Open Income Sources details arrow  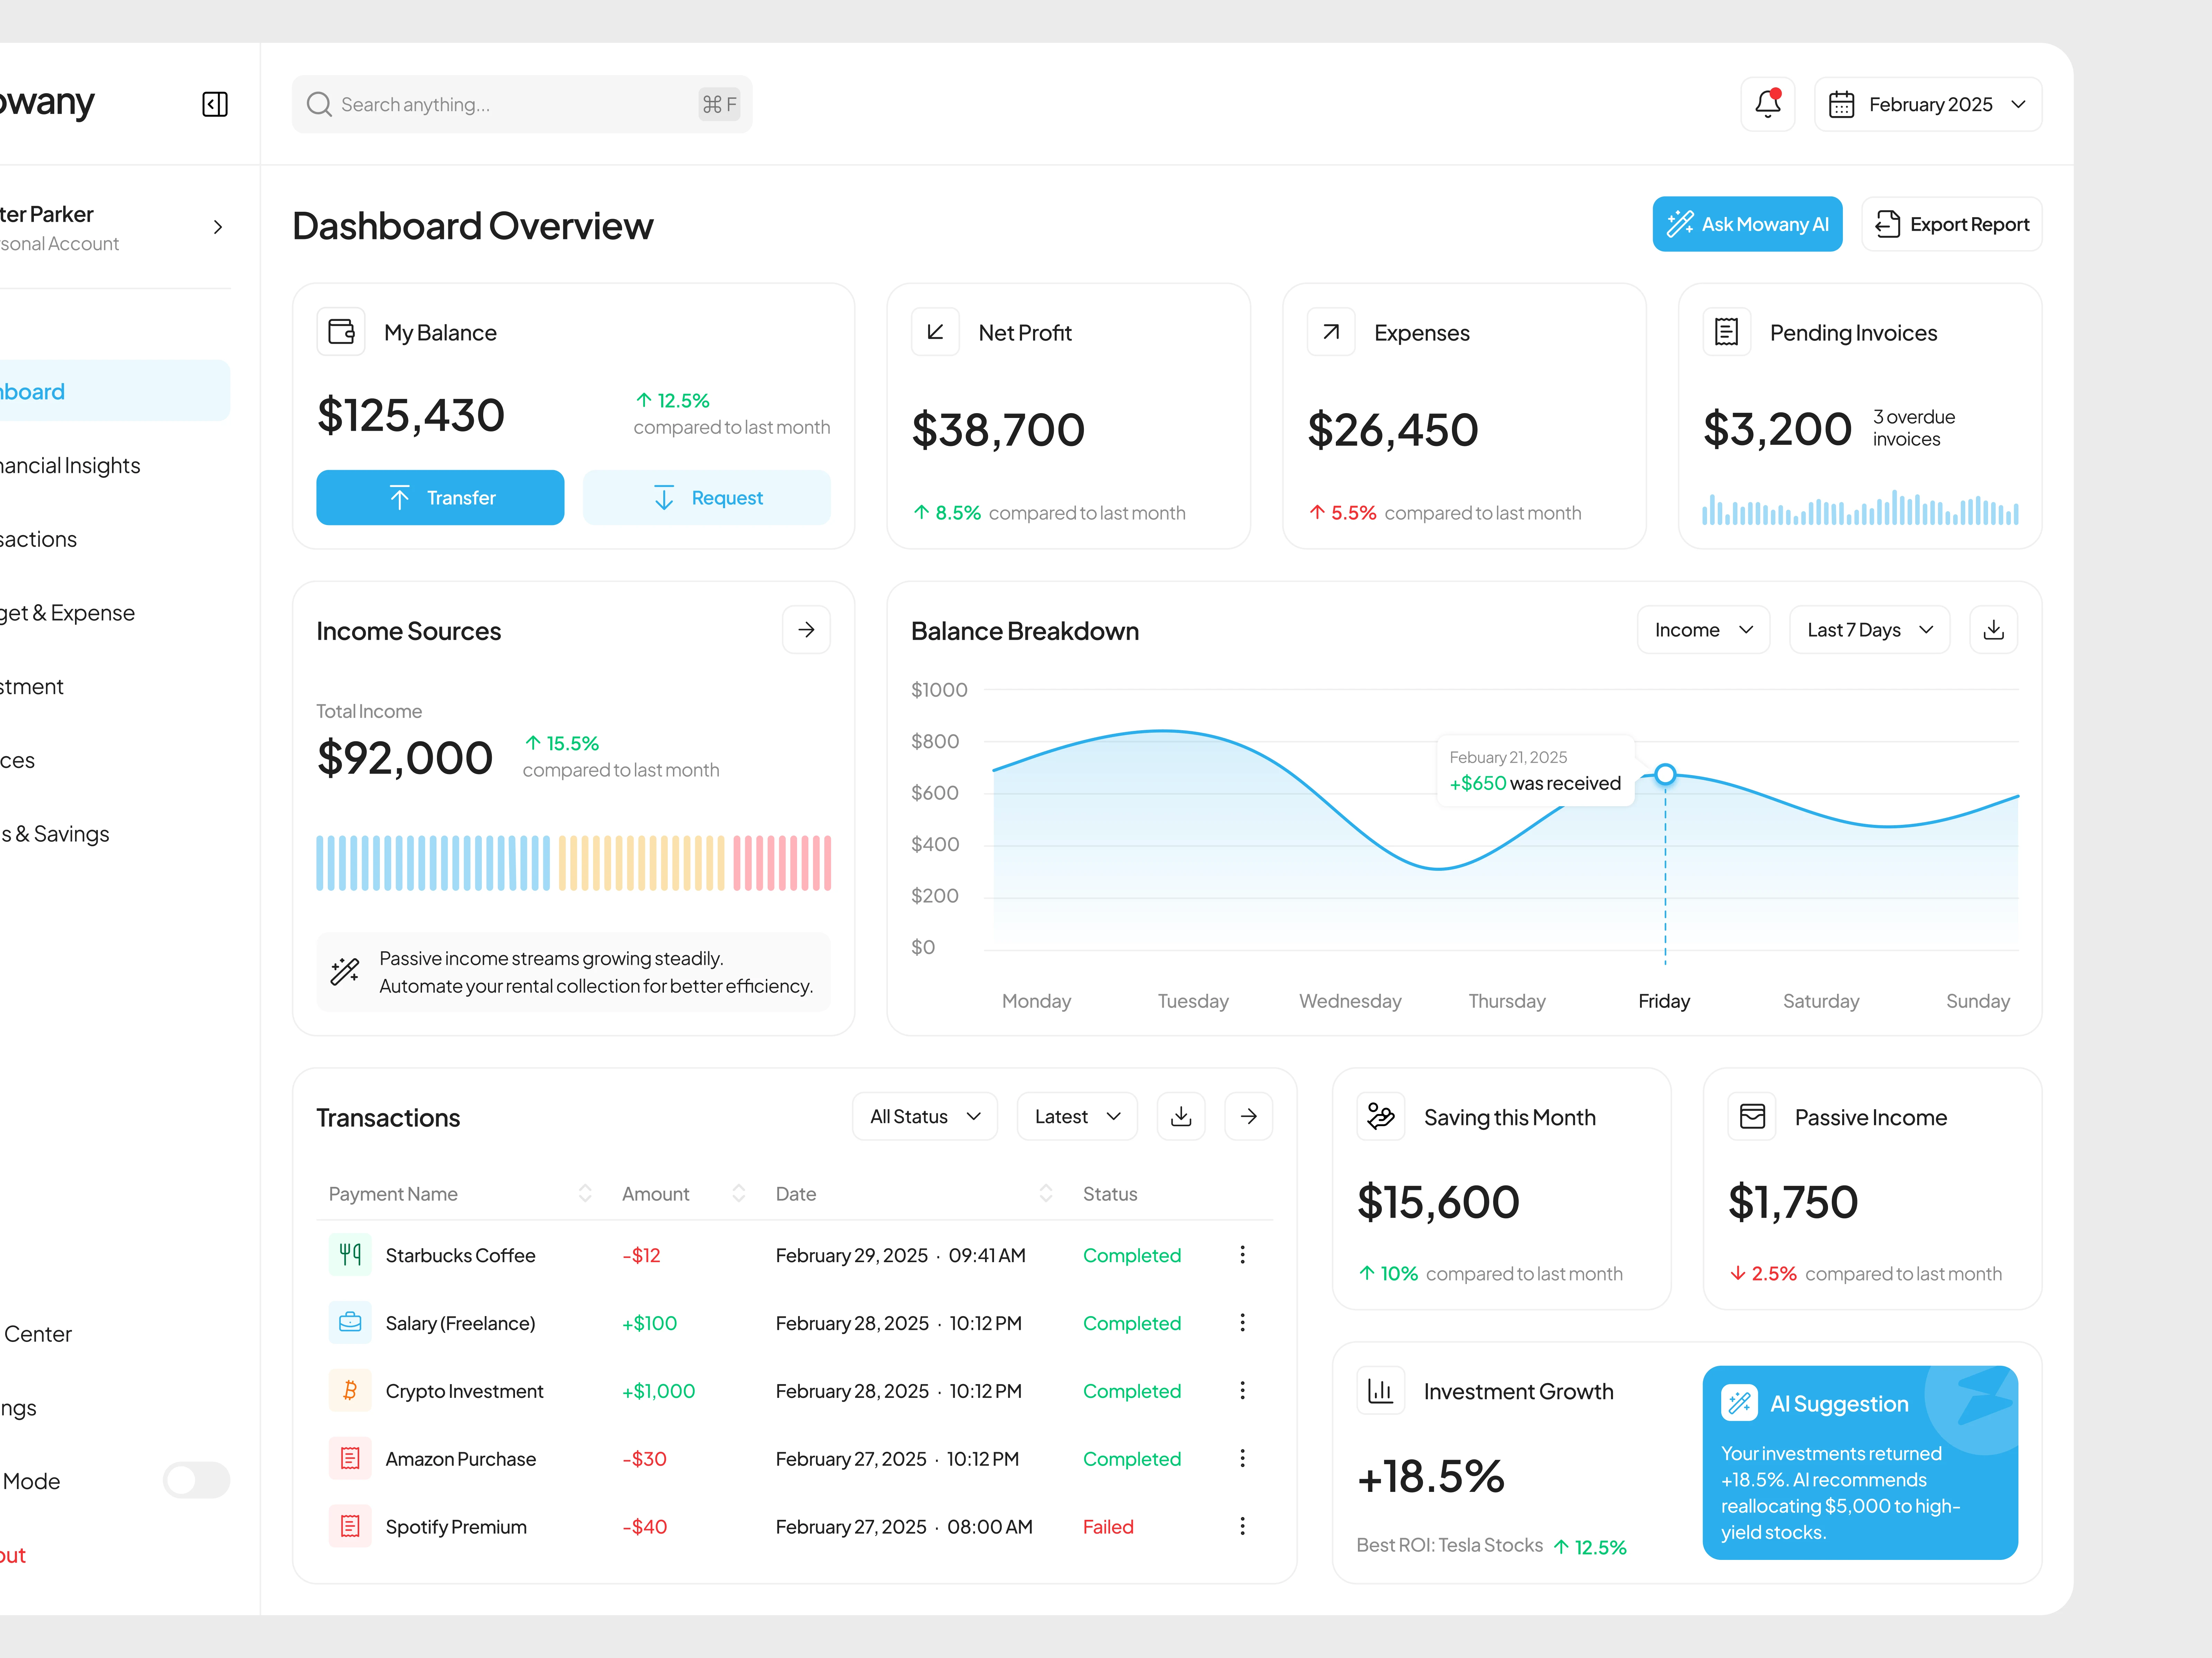tap(806, 630)
